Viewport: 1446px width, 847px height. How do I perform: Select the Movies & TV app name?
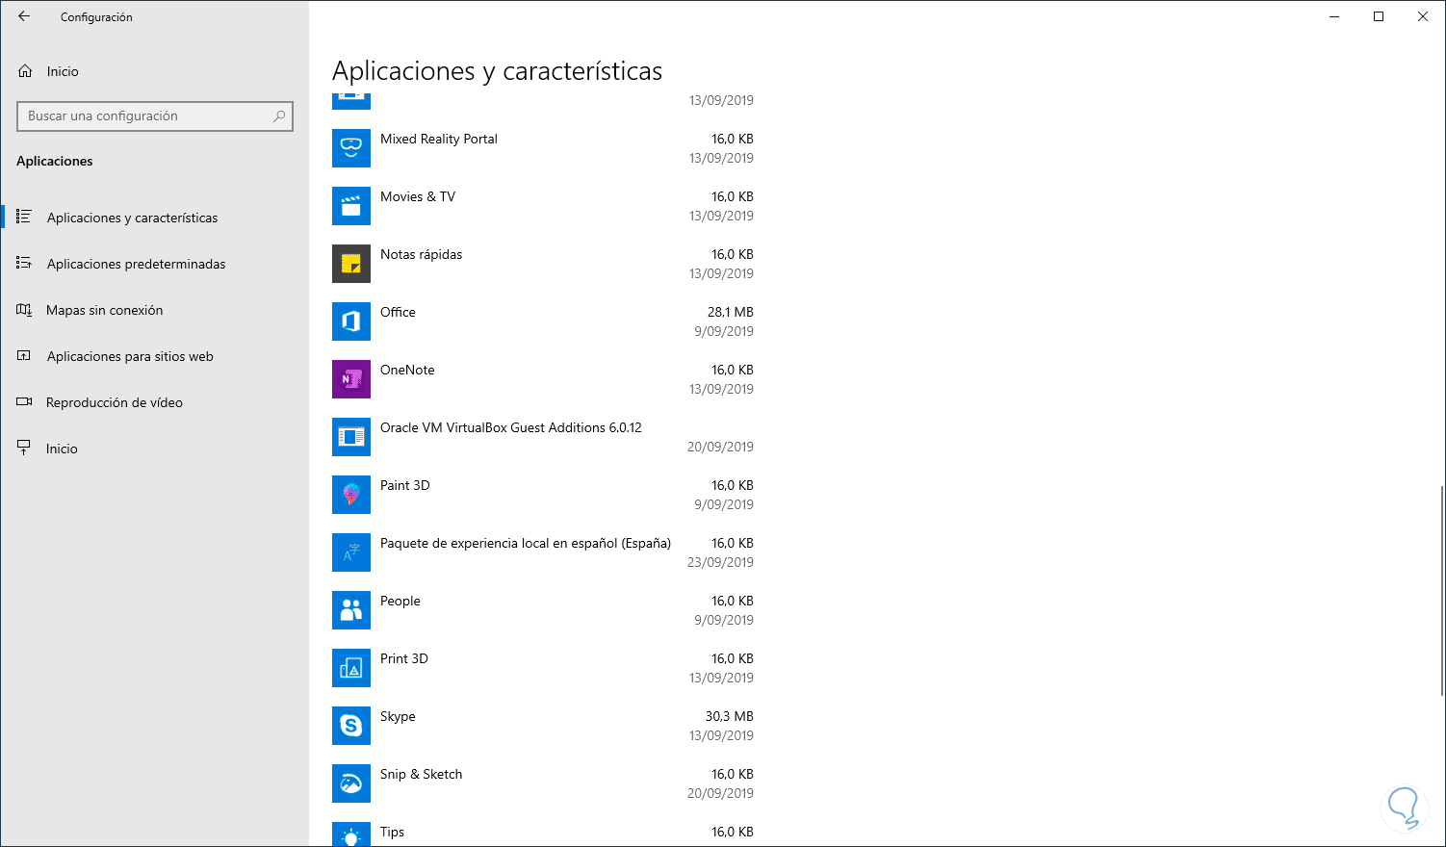coord(418,196)
